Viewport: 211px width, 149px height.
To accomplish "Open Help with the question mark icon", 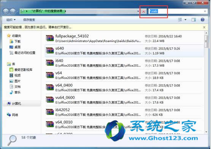I will tap(203, 20).
